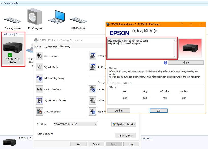
Task: Switch to the Tùy chọn khác tab
Action: pyautogui.click(x=50, y=47)
